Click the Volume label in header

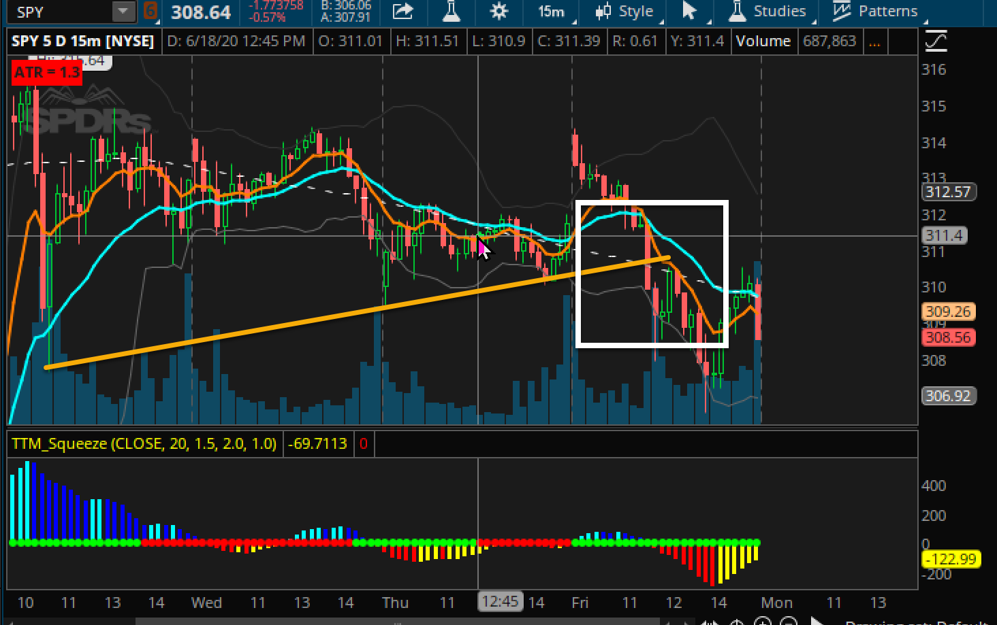tap(763, 41)
